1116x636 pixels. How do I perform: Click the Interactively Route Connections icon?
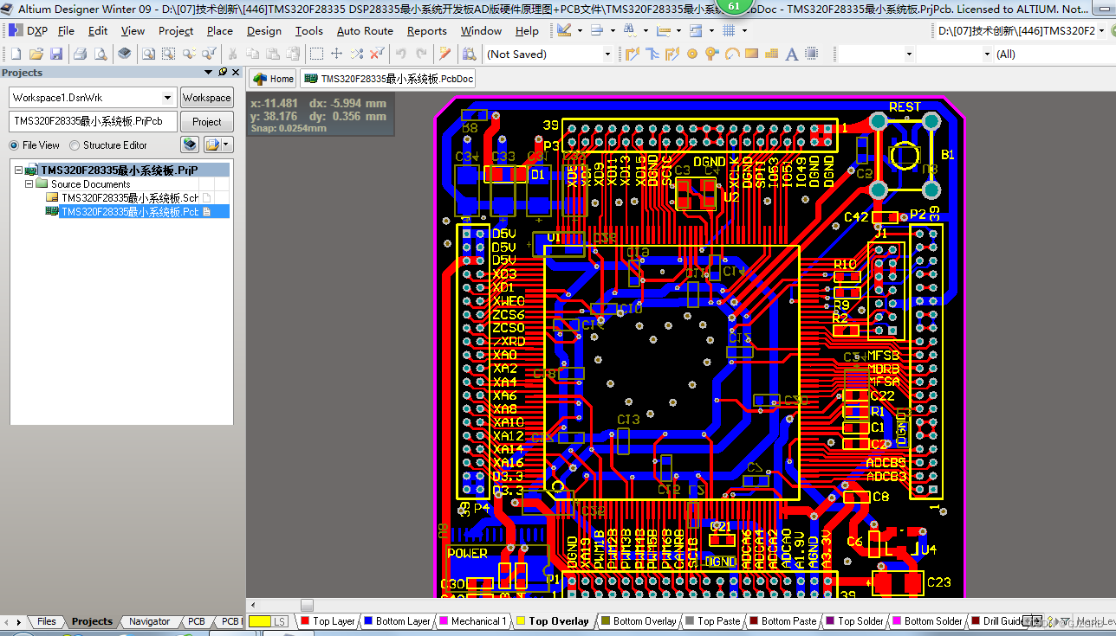633,54
